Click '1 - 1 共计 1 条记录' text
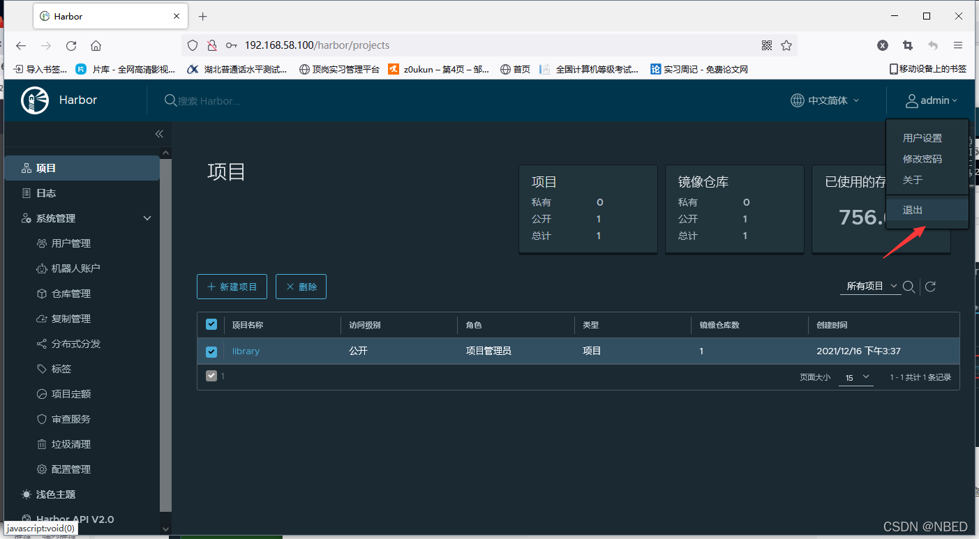Viewport: 979px width, 539px height. point(920,377)
